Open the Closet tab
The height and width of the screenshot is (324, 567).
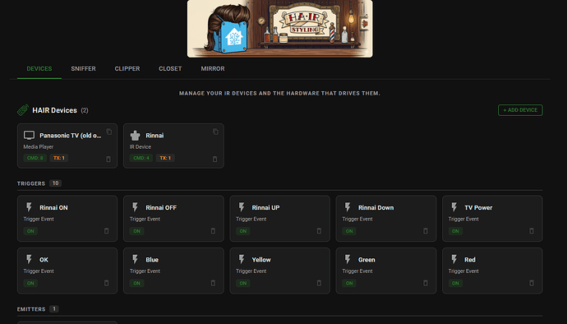(170, 69)
